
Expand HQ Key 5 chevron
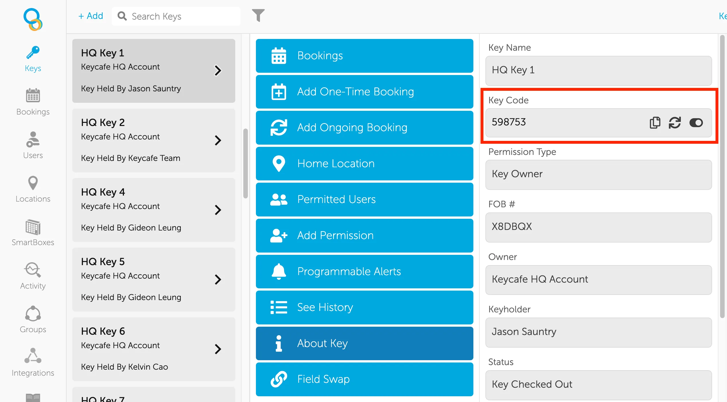tap(218, 279)
